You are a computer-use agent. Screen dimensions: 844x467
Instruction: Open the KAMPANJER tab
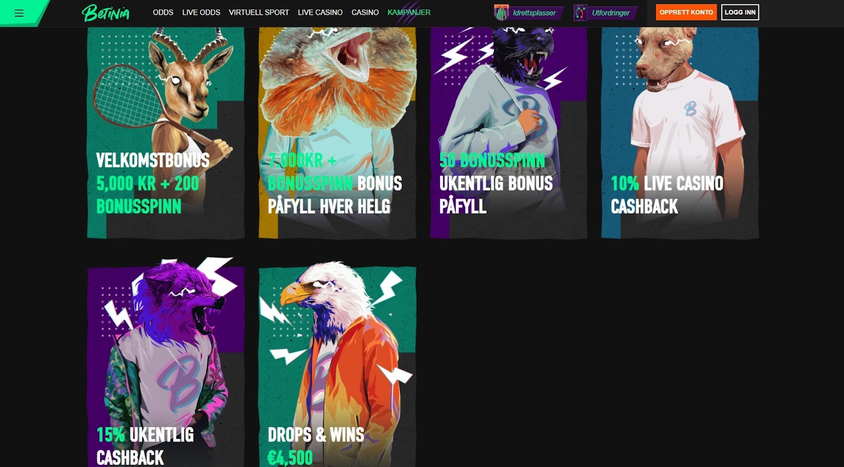[x=409, y=12]
